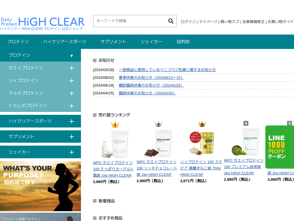Click the arrow icon beside 売れ筋ランキング
Screen dimensions: 294x221
point(95,115)
